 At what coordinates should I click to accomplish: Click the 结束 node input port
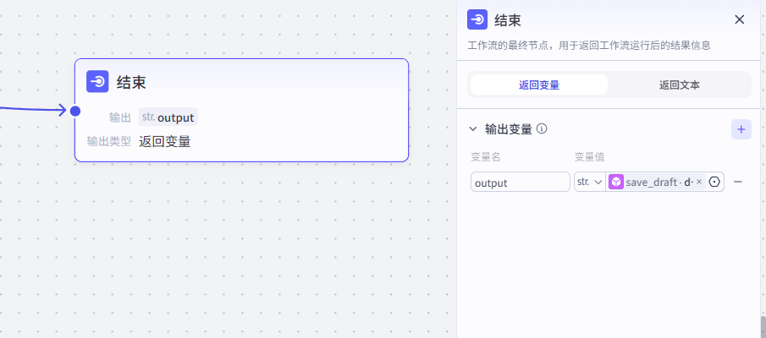[75, 111]
